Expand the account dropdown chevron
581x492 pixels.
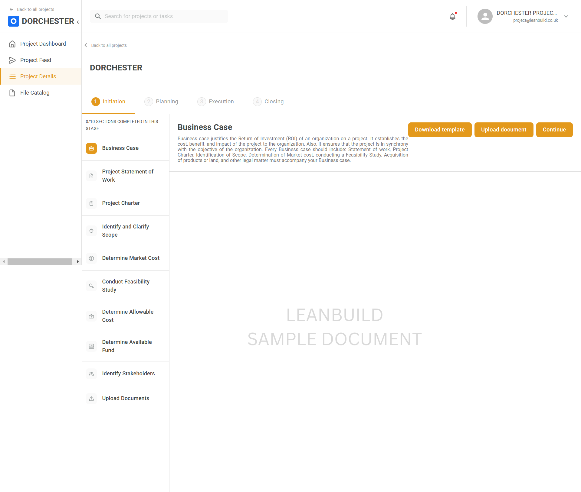tap(566, 17)
